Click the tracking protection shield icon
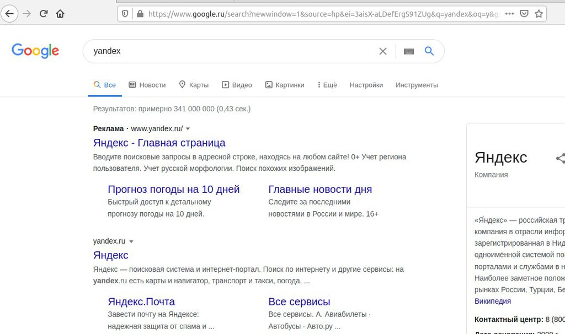565x334 pixels. (125, 13)
